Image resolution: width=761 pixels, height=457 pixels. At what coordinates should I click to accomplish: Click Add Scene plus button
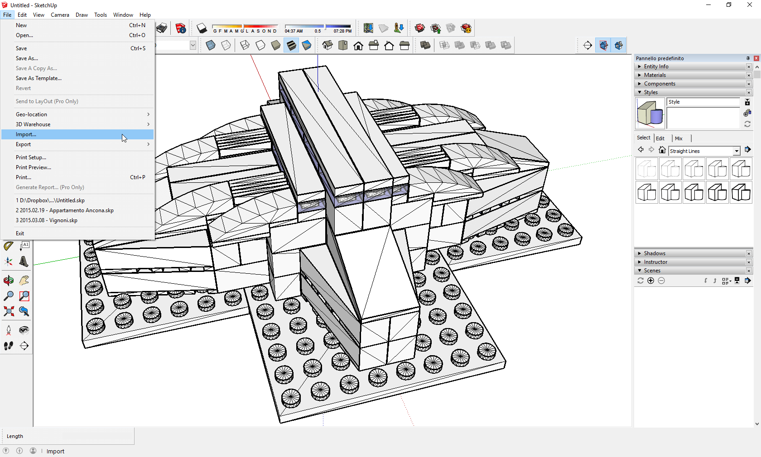tap(651, 281)
